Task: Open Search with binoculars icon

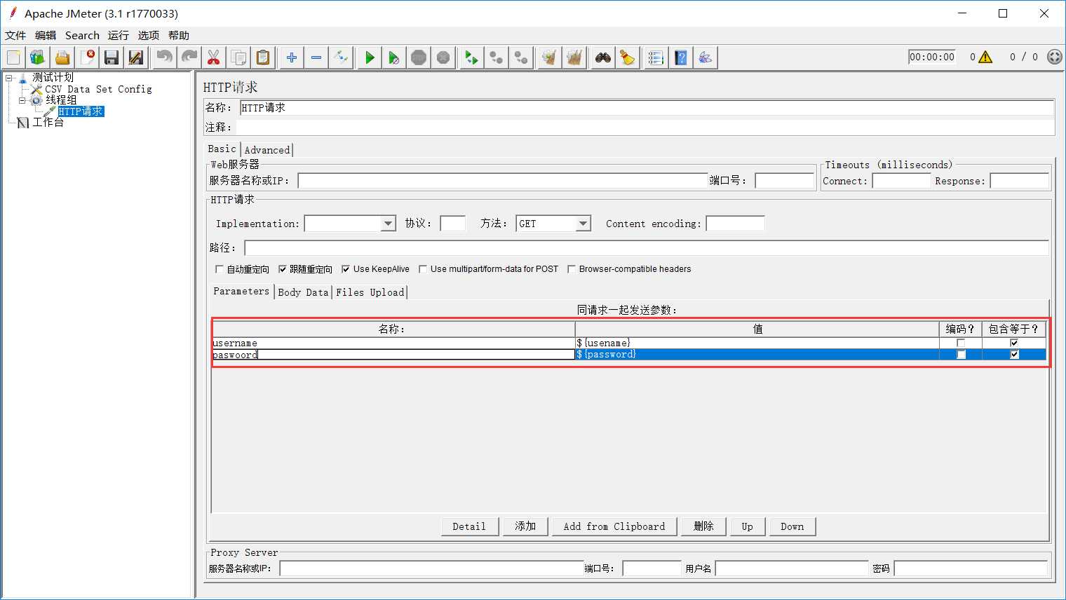Action: (603, 57)
